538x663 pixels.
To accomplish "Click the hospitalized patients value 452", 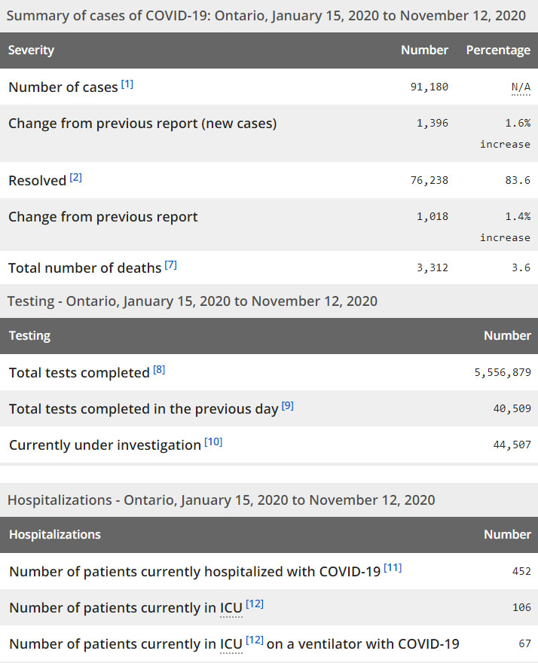I will click(521, 571).
